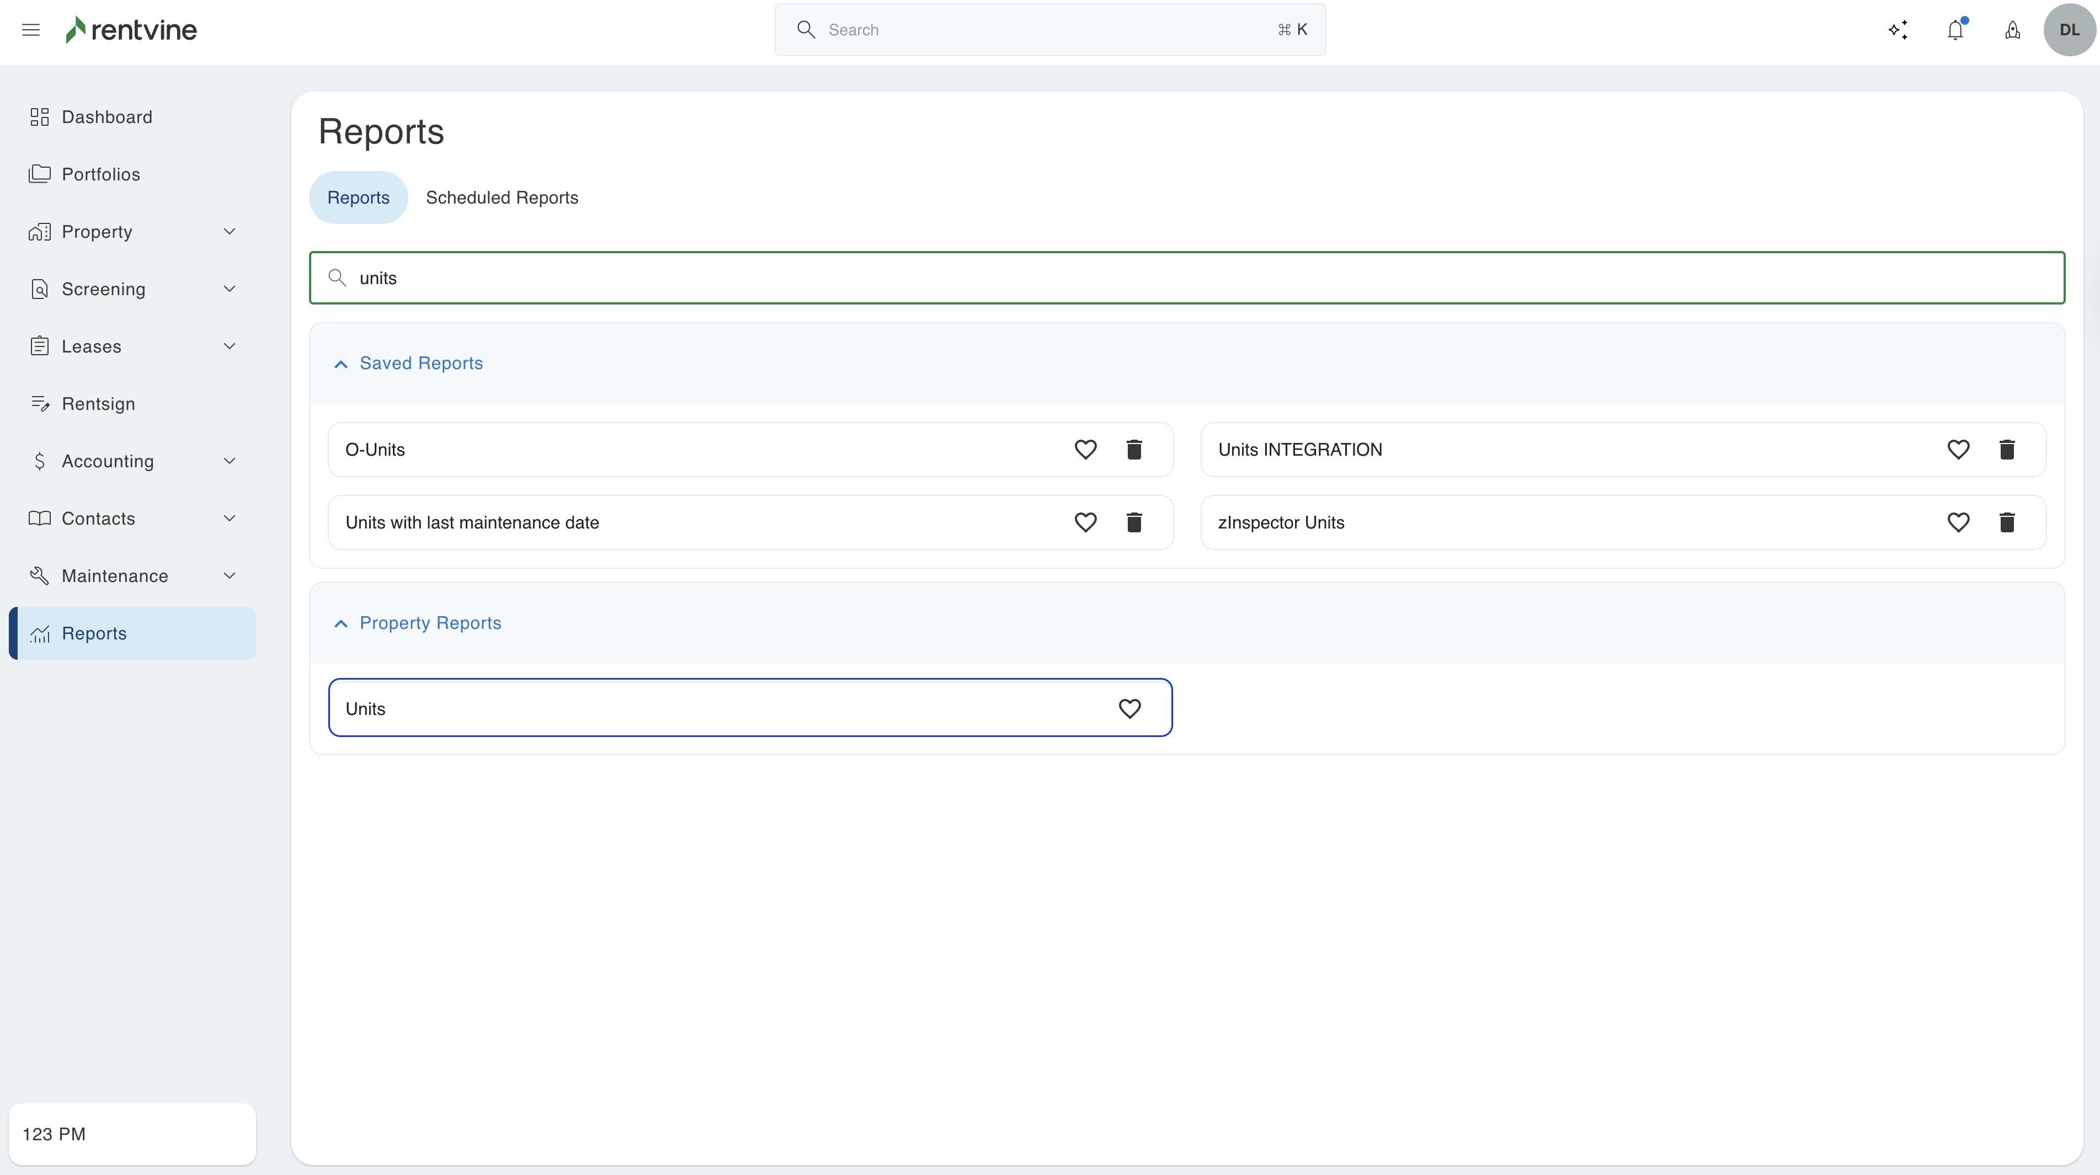Viewport: 2100px width, 1175px height.
Task: Delete the O-Units saved report
Action: 1134,450
